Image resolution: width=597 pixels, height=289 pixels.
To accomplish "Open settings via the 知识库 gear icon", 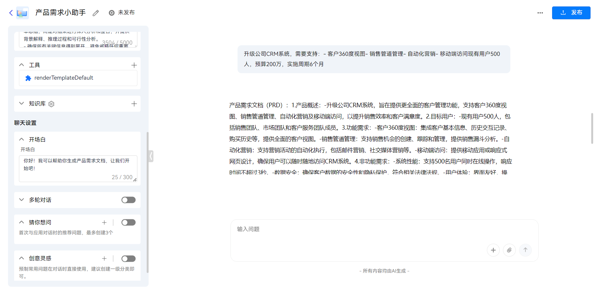I will [x=51, y=104].
